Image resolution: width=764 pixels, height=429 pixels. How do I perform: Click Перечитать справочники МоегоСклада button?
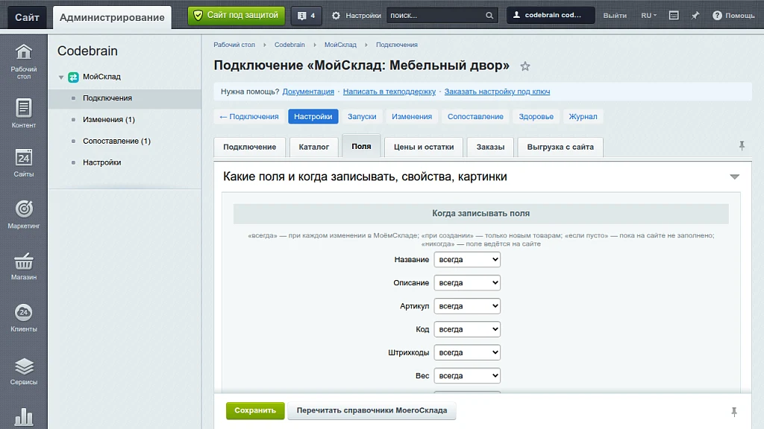pos(372,410)
